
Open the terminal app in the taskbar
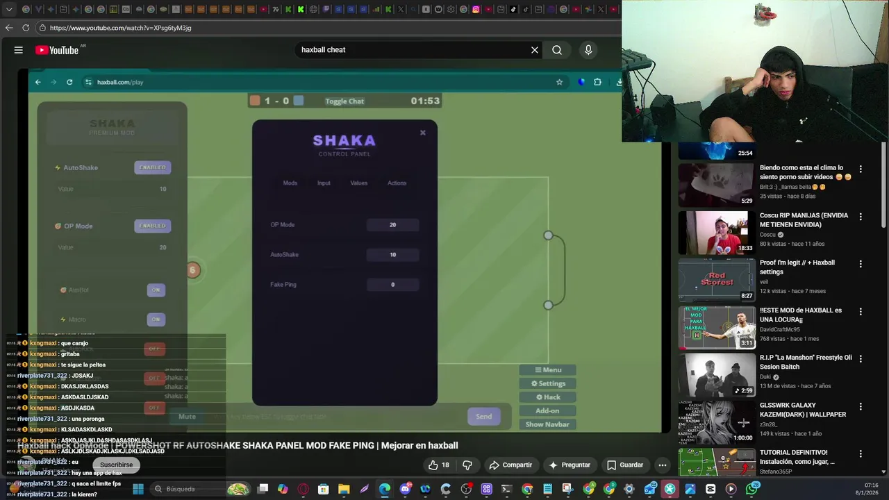pos(506,489)
